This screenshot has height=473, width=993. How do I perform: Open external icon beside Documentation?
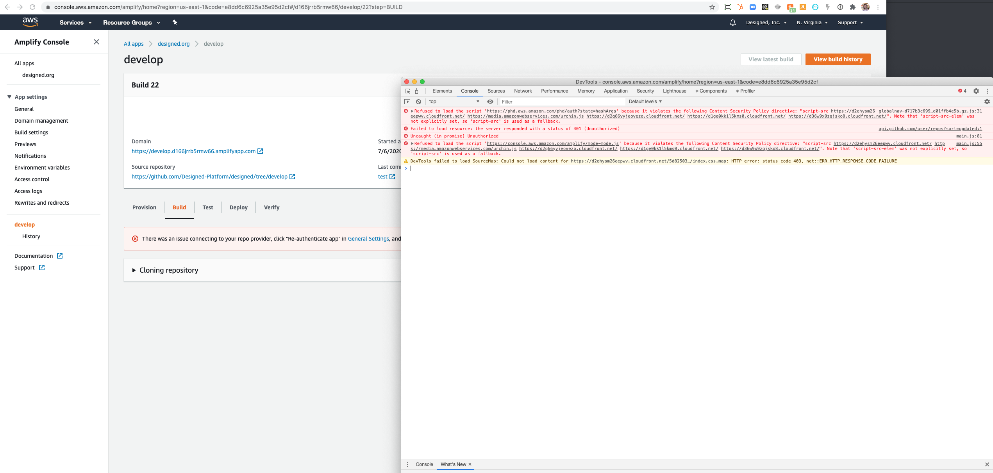click(x=60, y=256)
